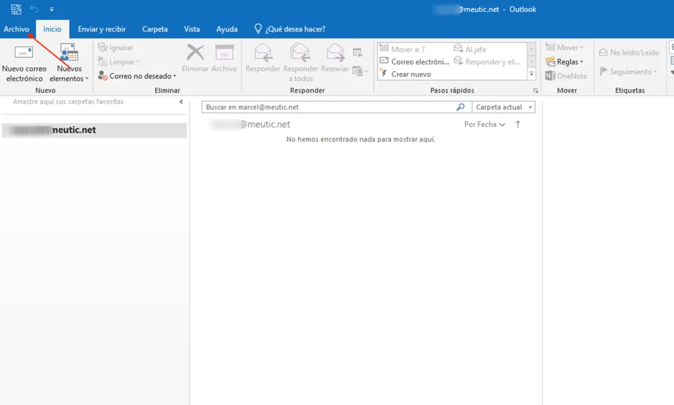674x405 pixels.
Task: Click the Responder reply icon
Action: [x=263, y=53]
